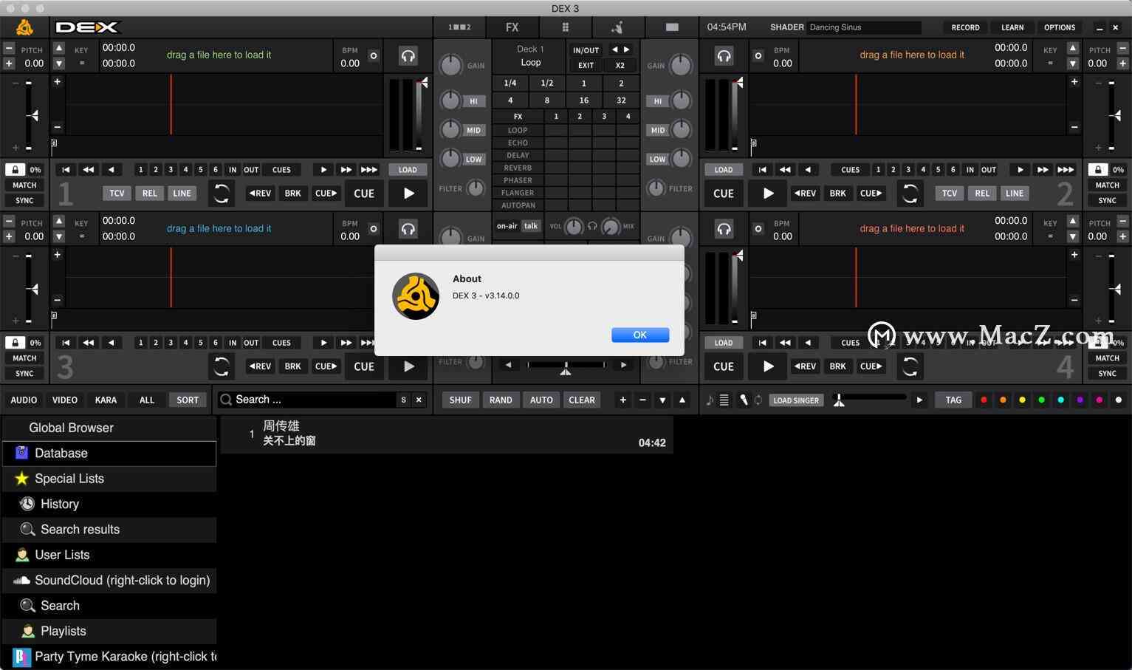
Task: Open the Deck 1 CUES list
Action: [281, 170]
